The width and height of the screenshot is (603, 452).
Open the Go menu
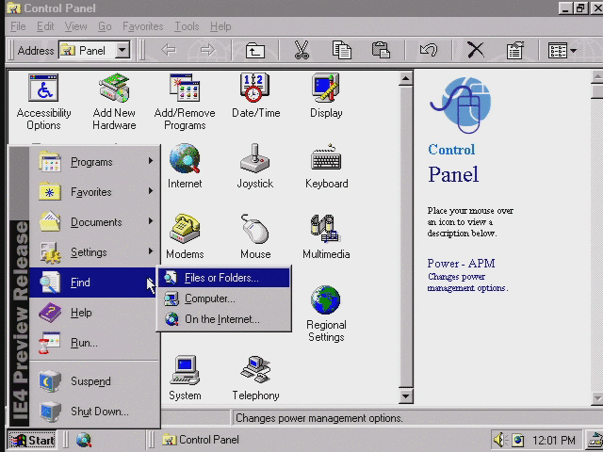coord(105,26)
